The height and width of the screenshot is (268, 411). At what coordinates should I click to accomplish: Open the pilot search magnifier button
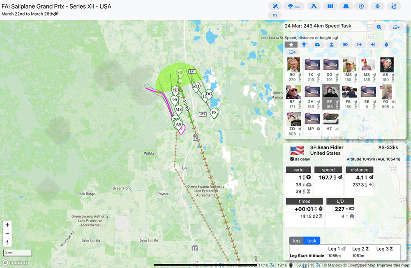[379, 27]
